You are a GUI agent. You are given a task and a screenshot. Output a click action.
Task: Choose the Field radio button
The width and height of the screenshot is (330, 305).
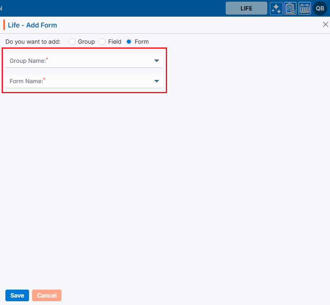point(102,42)
